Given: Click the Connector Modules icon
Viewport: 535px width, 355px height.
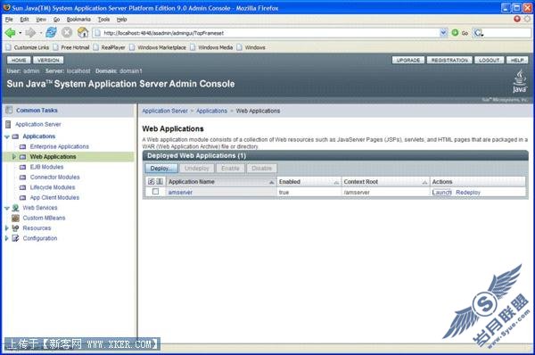Looking at the screenshot, I should tap(22, 177).
